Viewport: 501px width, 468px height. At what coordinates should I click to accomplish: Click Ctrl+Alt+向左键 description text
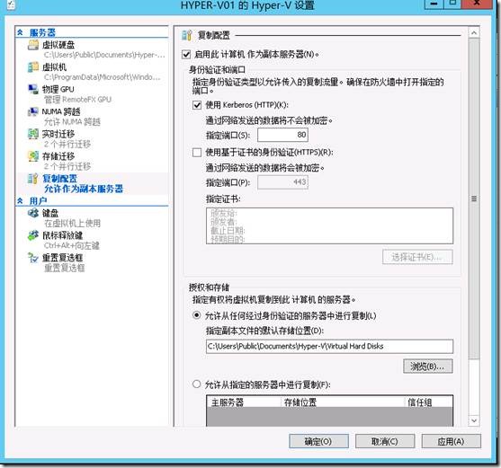[x=72, y=245]
